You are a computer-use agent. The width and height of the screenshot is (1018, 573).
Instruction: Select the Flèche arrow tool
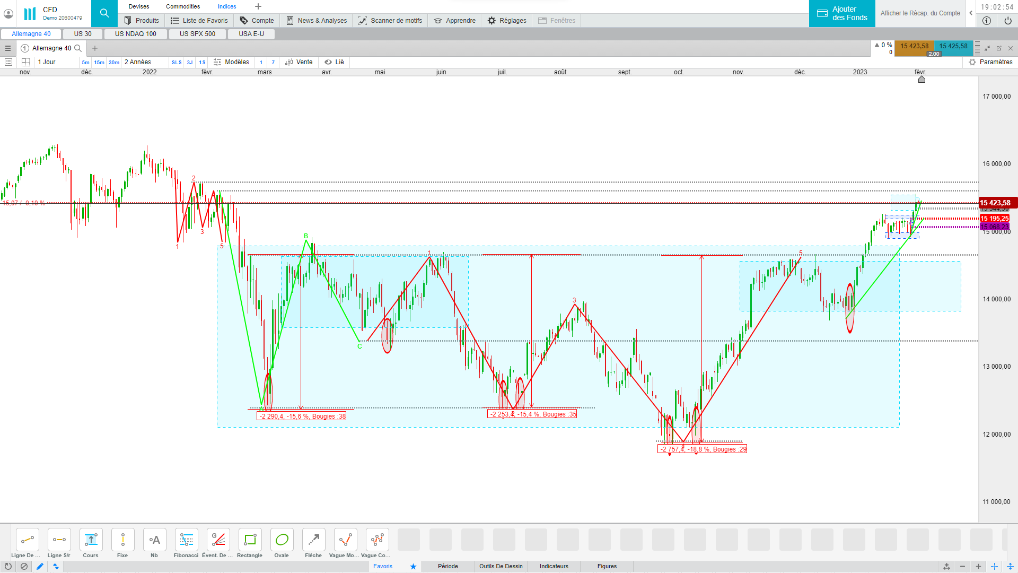[x=313, y=540]
